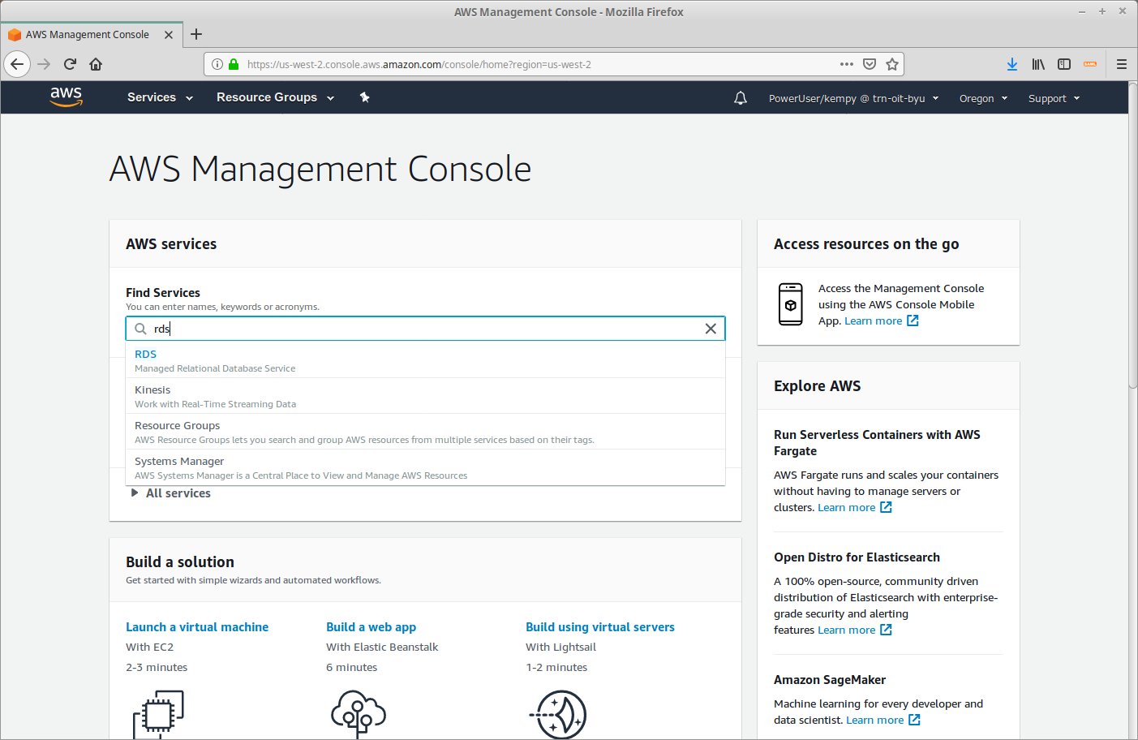Open Build a web app link
Image resolution: width=1138 pixels, height=740 pixels.
(x=371, y=627)
